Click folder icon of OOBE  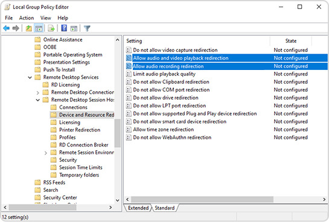[37, 47]
